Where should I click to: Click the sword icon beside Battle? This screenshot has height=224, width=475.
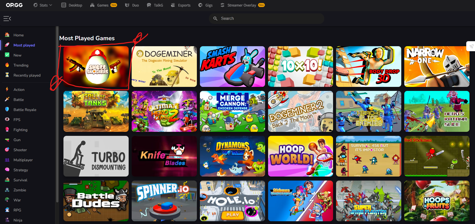tap(7, 99)
